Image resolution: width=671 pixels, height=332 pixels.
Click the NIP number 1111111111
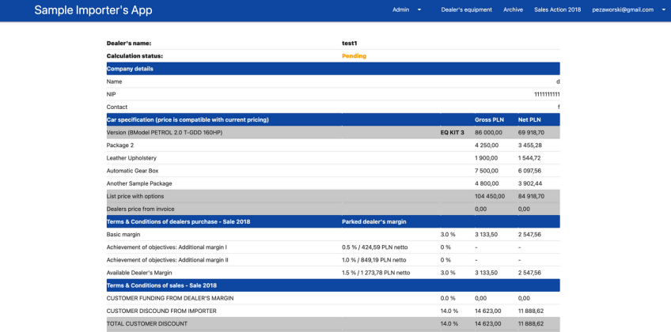tap(546, 94)
